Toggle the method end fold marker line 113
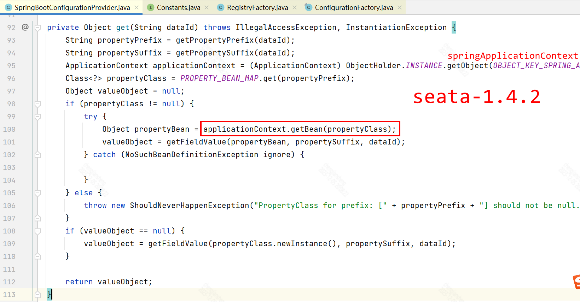This screenshot has width=580, height=302. [37, 295]
